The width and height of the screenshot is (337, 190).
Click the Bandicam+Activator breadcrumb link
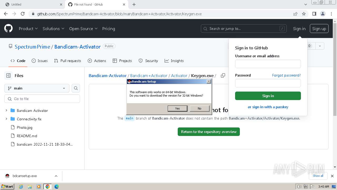tap(149, 75)
